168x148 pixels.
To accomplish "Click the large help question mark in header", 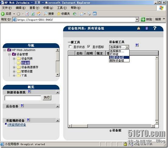I will [155, 28].
